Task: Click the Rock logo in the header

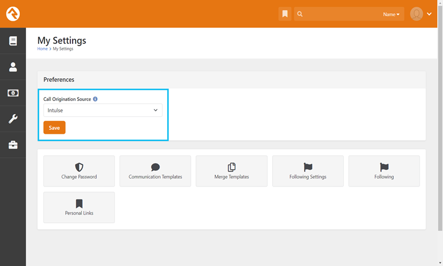Action: (x=13, y=14)
